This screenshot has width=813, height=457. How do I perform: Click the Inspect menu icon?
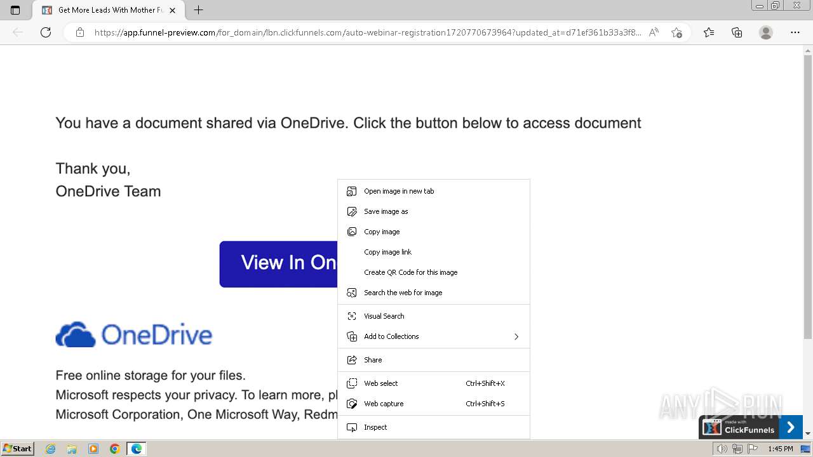pos(352,427)
